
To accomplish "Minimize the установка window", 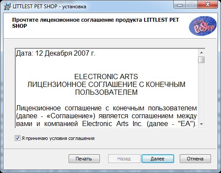I will [180, 5].
